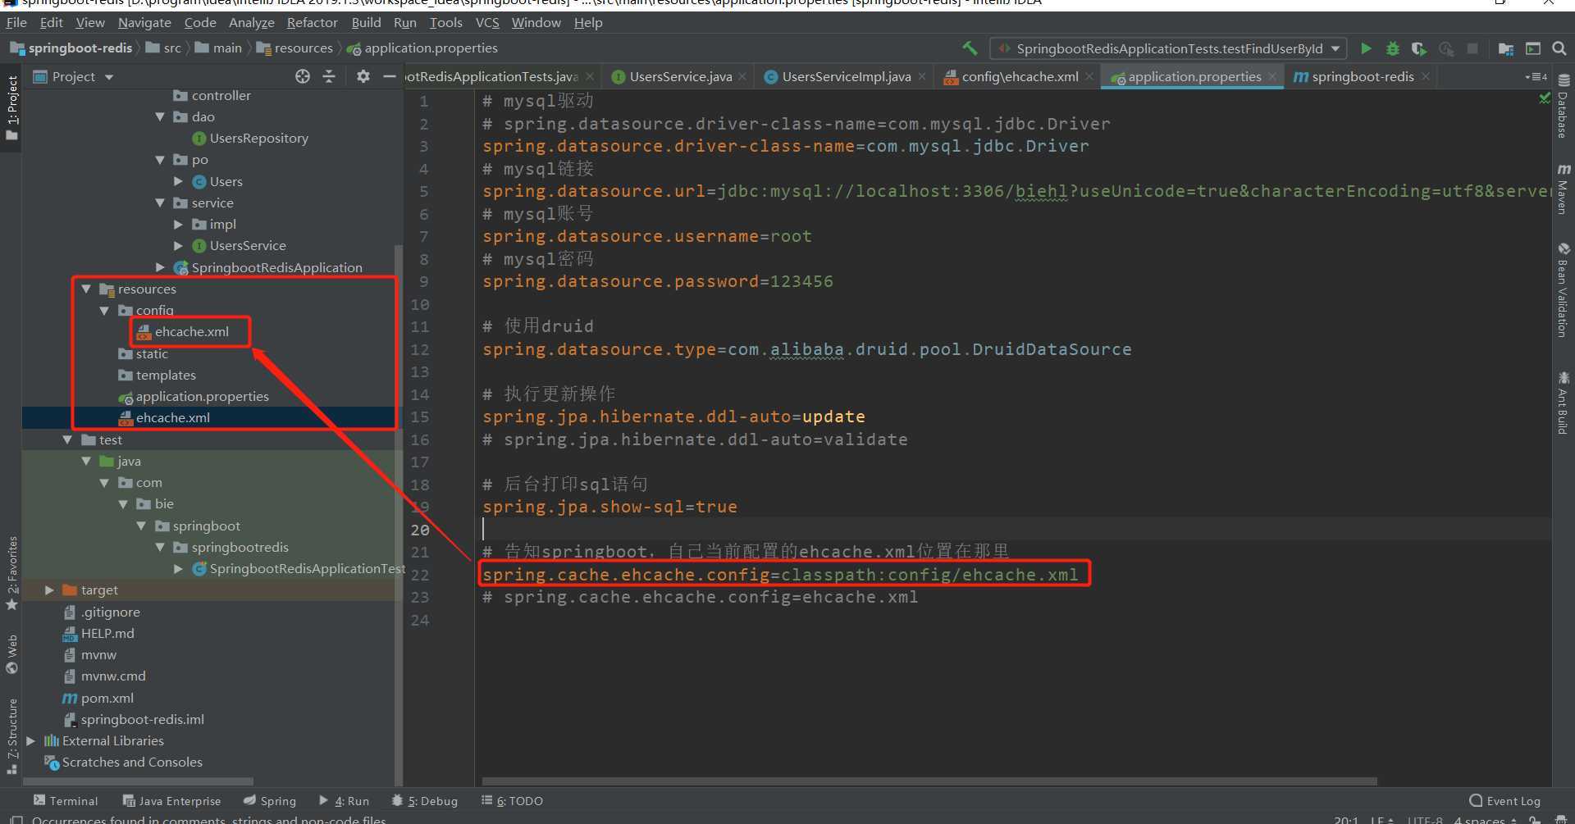Click the Project Structure icon in toolbar
The image size is (1575, 824).
point(1505,48)
